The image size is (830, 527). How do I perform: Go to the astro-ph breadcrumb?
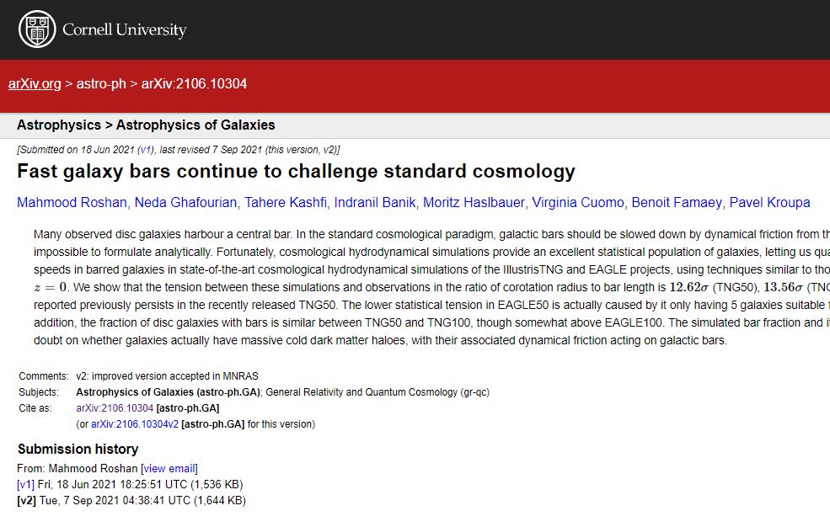101,84
